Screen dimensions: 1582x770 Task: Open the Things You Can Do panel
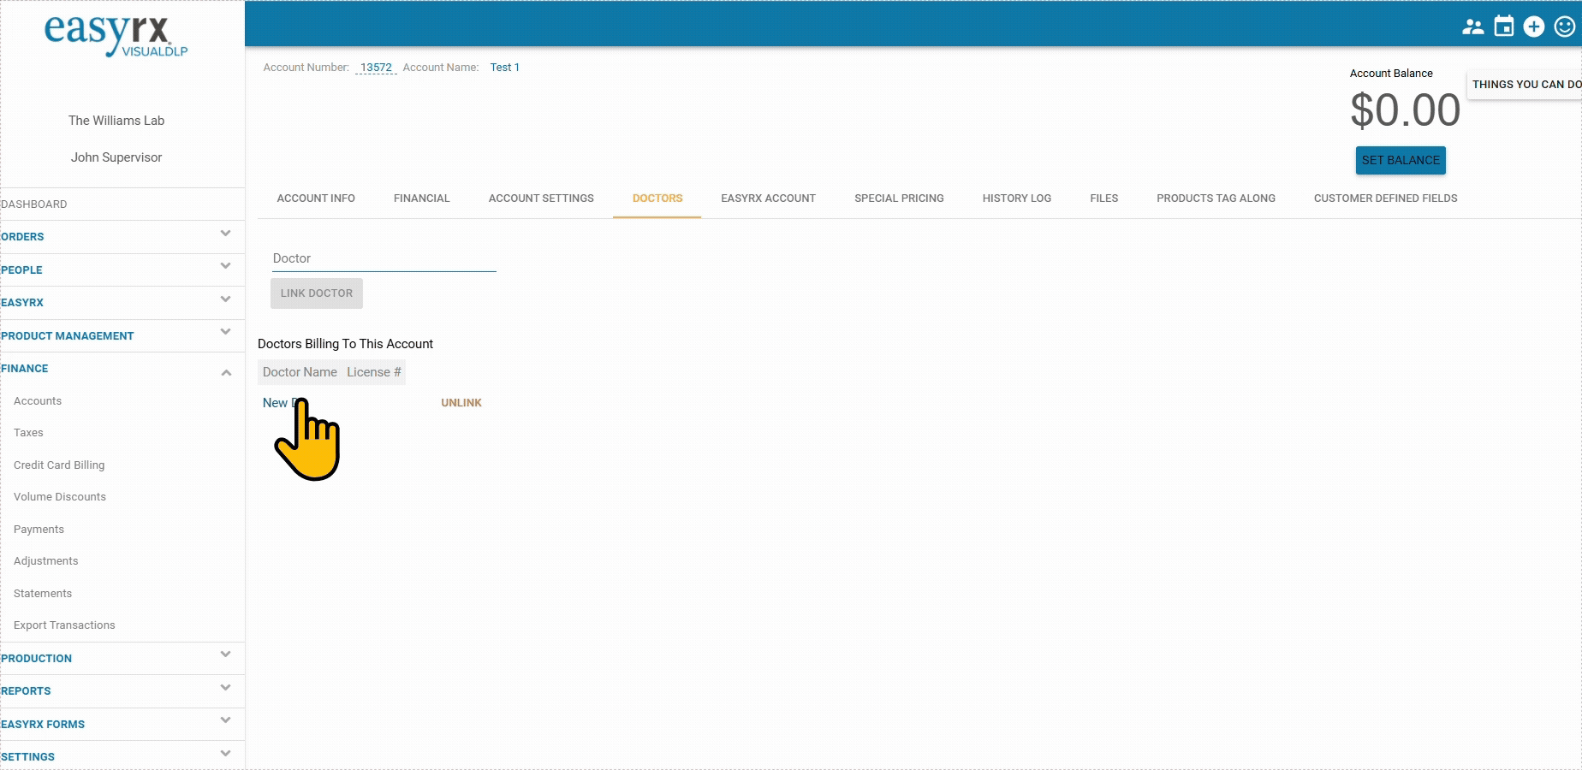coord(1525,85)
